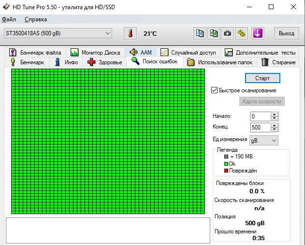305x245 pixels.
Task: Click the green Ok legend swatch
Action: click(226, 164)
